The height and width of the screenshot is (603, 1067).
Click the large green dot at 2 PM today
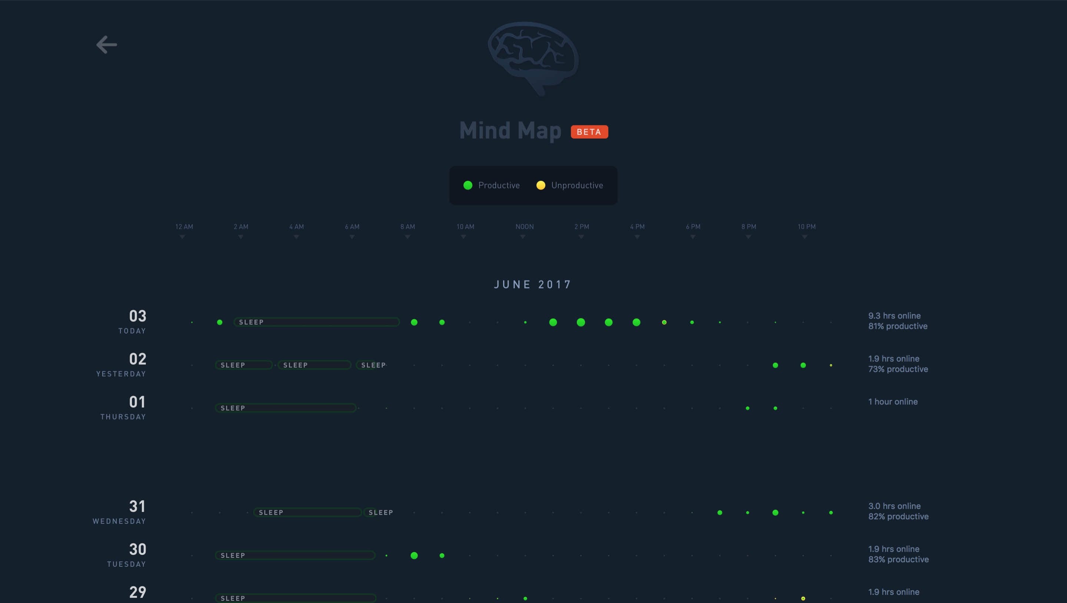[581, 322]
